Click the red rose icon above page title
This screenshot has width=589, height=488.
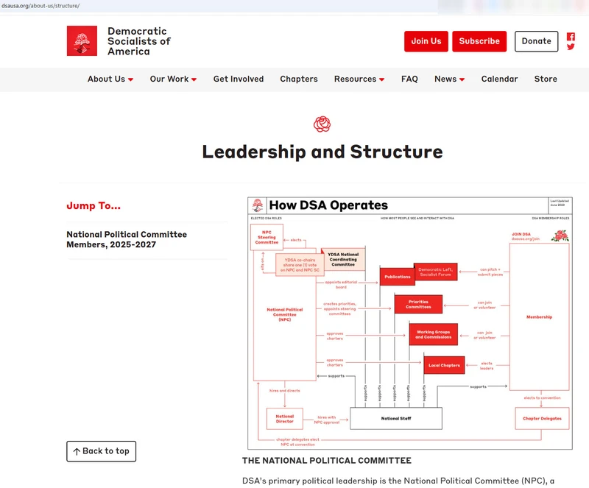[322, 124]
